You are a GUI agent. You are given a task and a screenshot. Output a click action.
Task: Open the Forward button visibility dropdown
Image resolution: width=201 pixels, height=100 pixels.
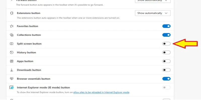click(x=153, y=1)
